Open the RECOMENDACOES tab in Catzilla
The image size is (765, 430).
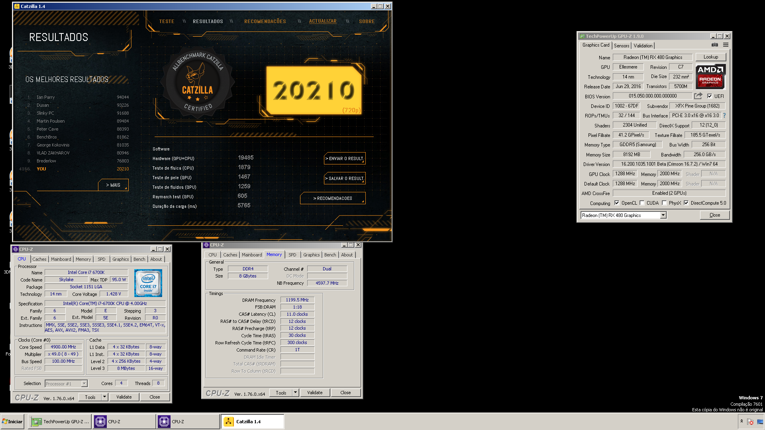[265, 21]
